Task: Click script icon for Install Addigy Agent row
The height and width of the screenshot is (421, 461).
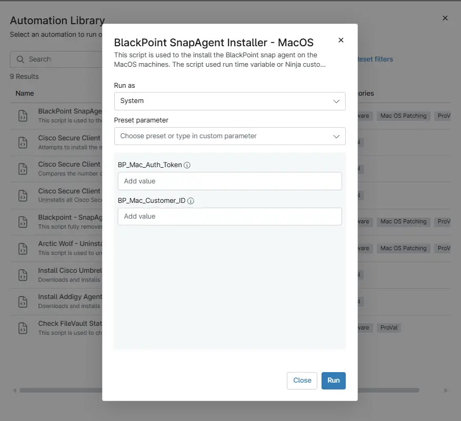Action: tap(23, 301)
